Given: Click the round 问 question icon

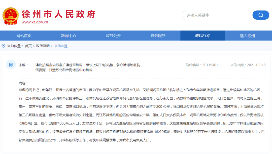Looking at the screenshot, I should [x=11, y=65].
